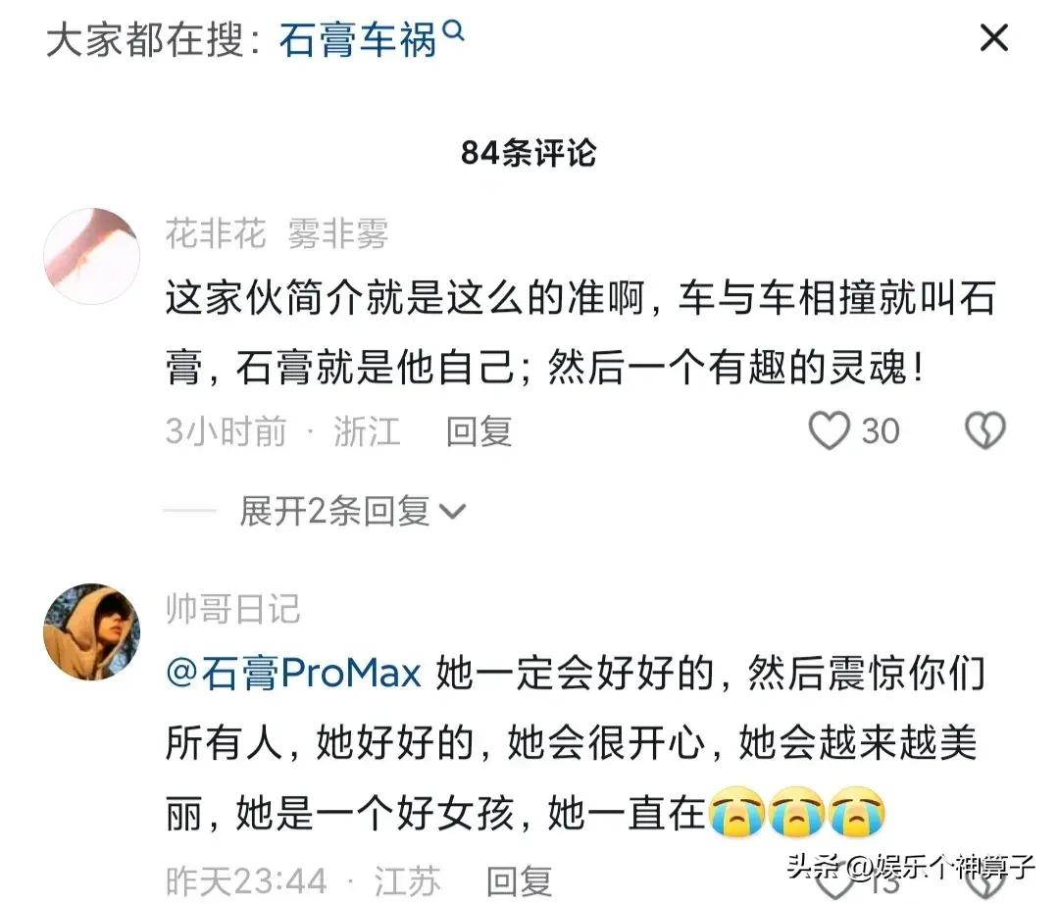Viewport: 1059px width, 904px height.
Task: Click the search magnifier beside 石膏车祸
Action: 454,29
